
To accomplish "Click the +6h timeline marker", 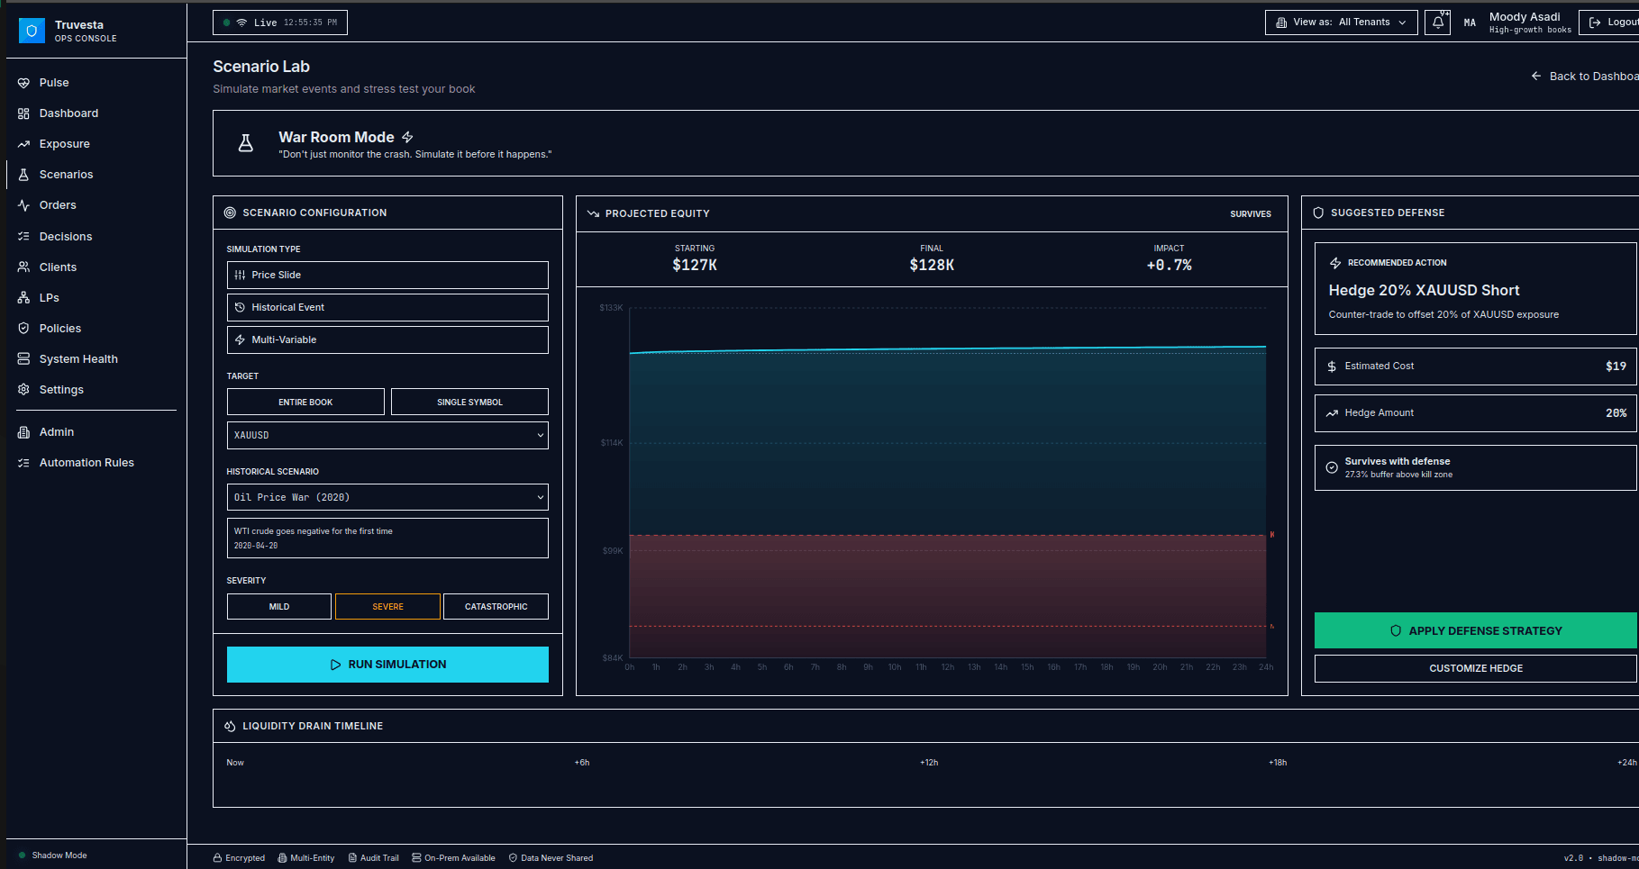I will [582, 763].
